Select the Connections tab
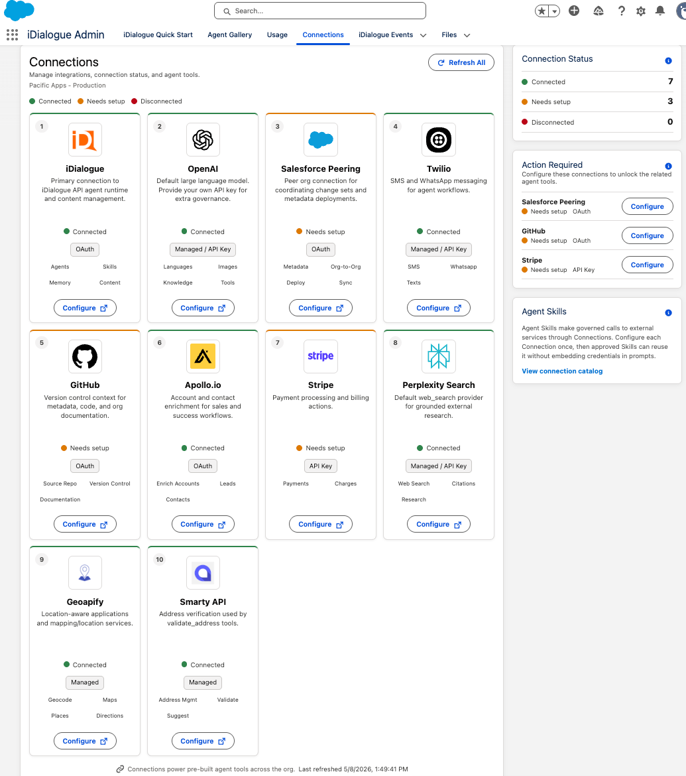The height and width of the screenshot is (776, 686). (323, 34)
